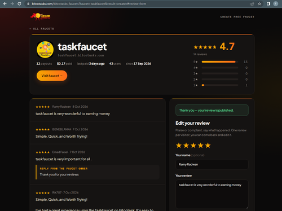
Task: Click the taskfaucet round logo image
Action: pyautogui.click(x=45, y=50)
